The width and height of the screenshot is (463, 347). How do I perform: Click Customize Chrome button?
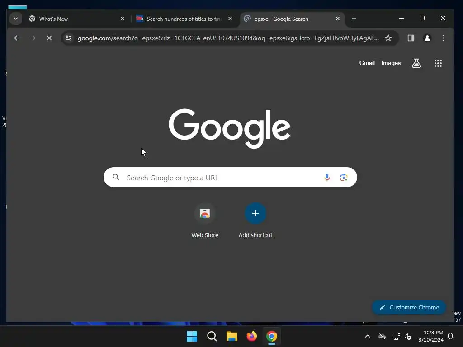pyautogui.click(x=409, y=307)
